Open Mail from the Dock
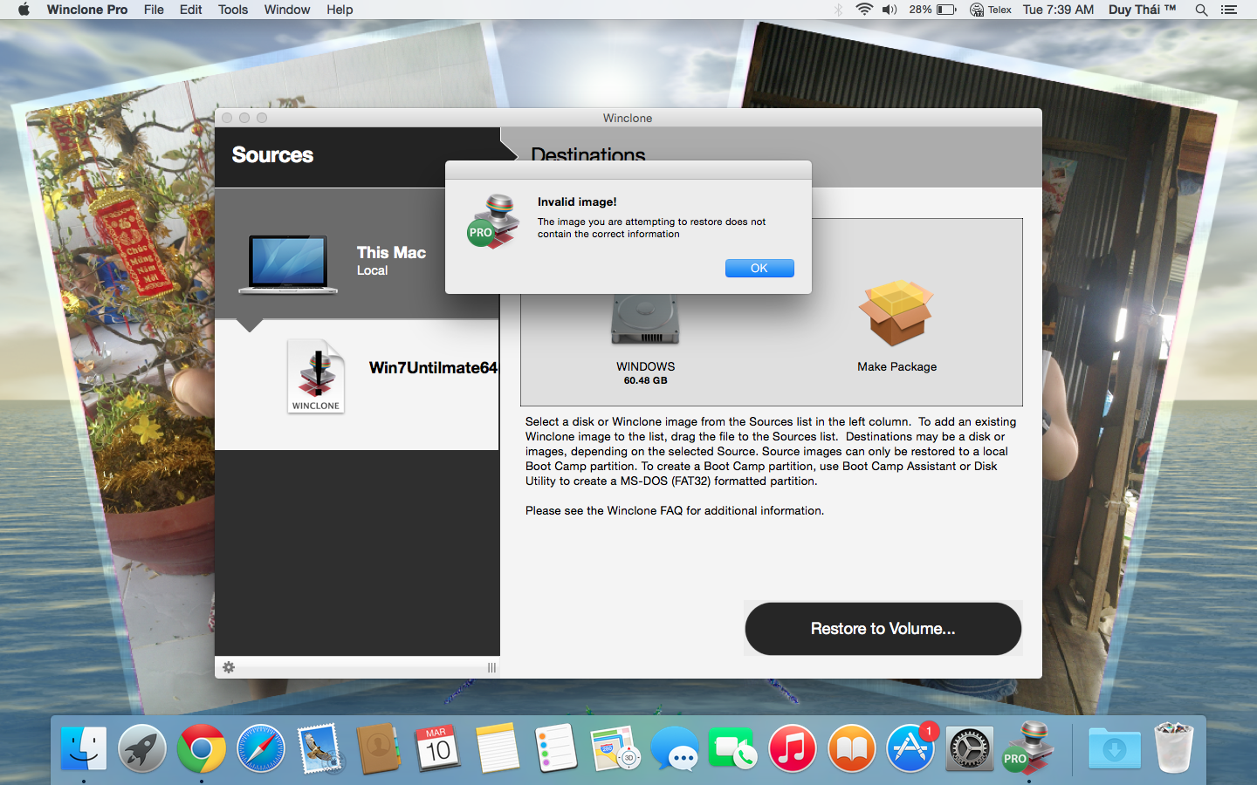 (319, 748)
